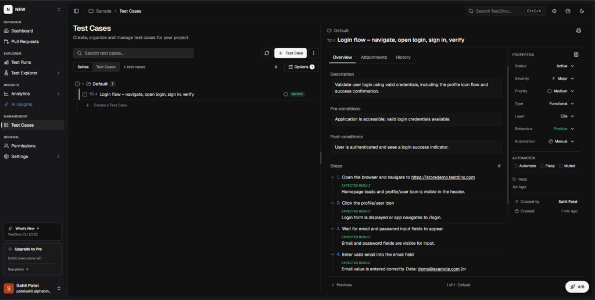Switch to the Attachments tab
595x300 pixels.
374,57
